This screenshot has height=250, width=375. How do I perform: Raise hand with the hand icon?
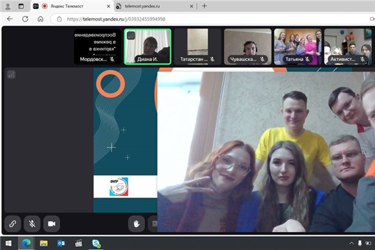pyautogui.click(x=136, y=224)
